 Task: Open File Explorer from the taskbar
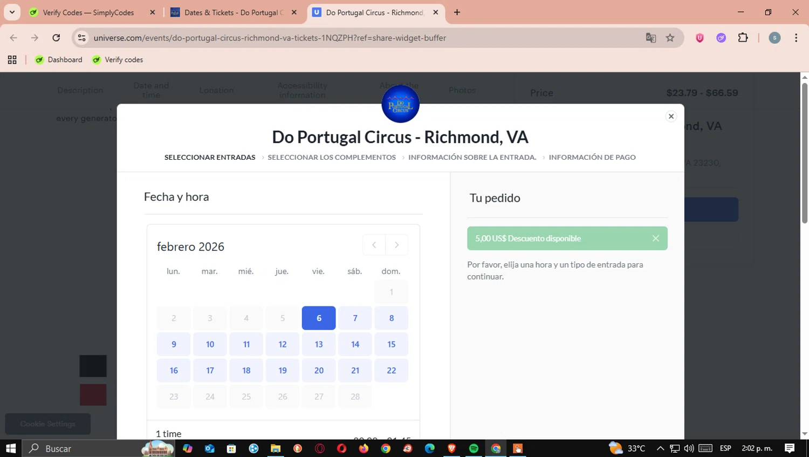click(x=276, y=448)
